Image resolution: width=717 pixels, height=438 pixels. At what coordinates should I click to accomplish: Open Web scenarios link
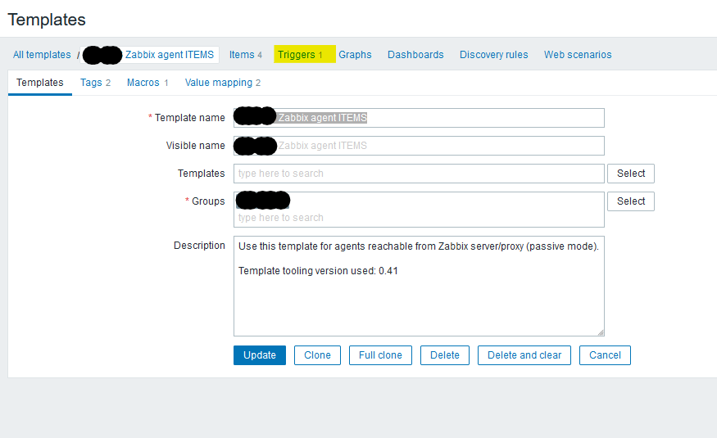coord(578,55)
